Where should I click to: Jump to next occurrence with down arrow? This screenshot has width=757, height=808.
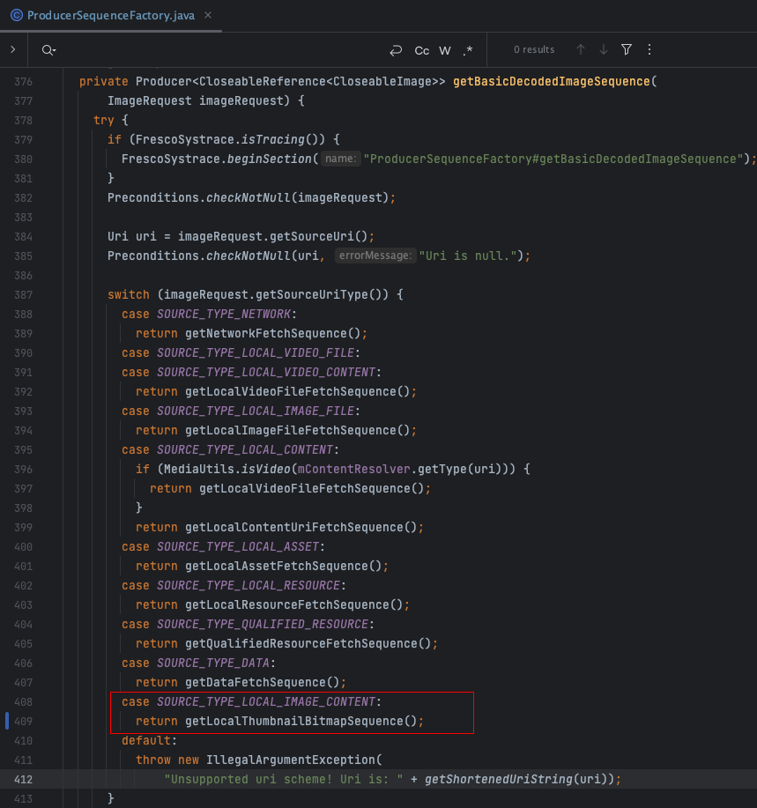pyautogui.click(x=604, y=49)
